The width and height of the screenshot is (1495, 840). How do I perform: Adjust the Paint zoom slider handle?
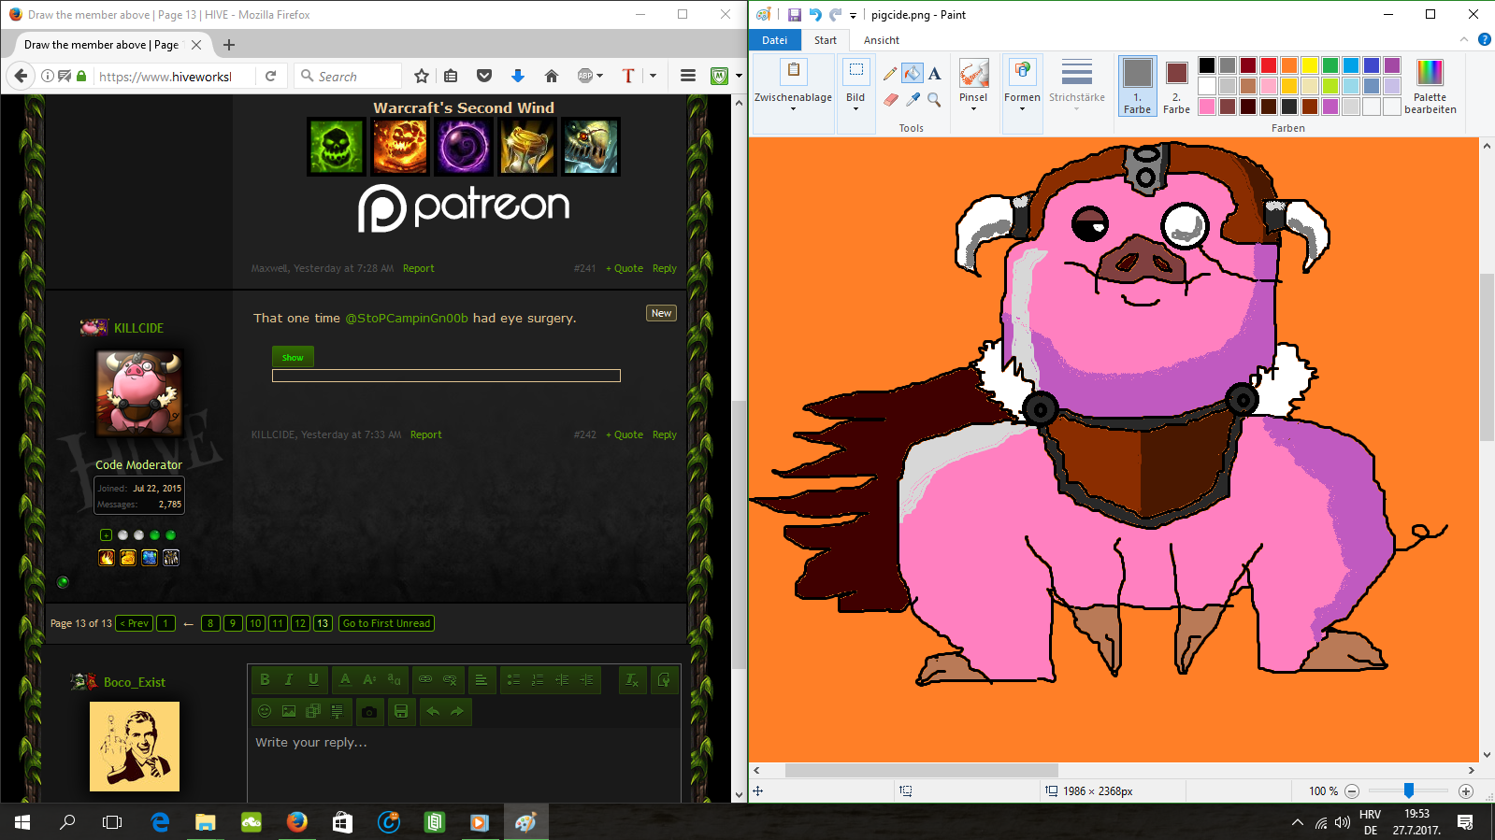coord(1408,790)
